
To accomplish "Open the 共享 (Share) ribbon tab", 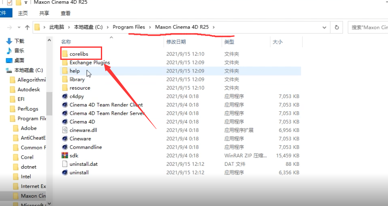I will tap(44, 13).
